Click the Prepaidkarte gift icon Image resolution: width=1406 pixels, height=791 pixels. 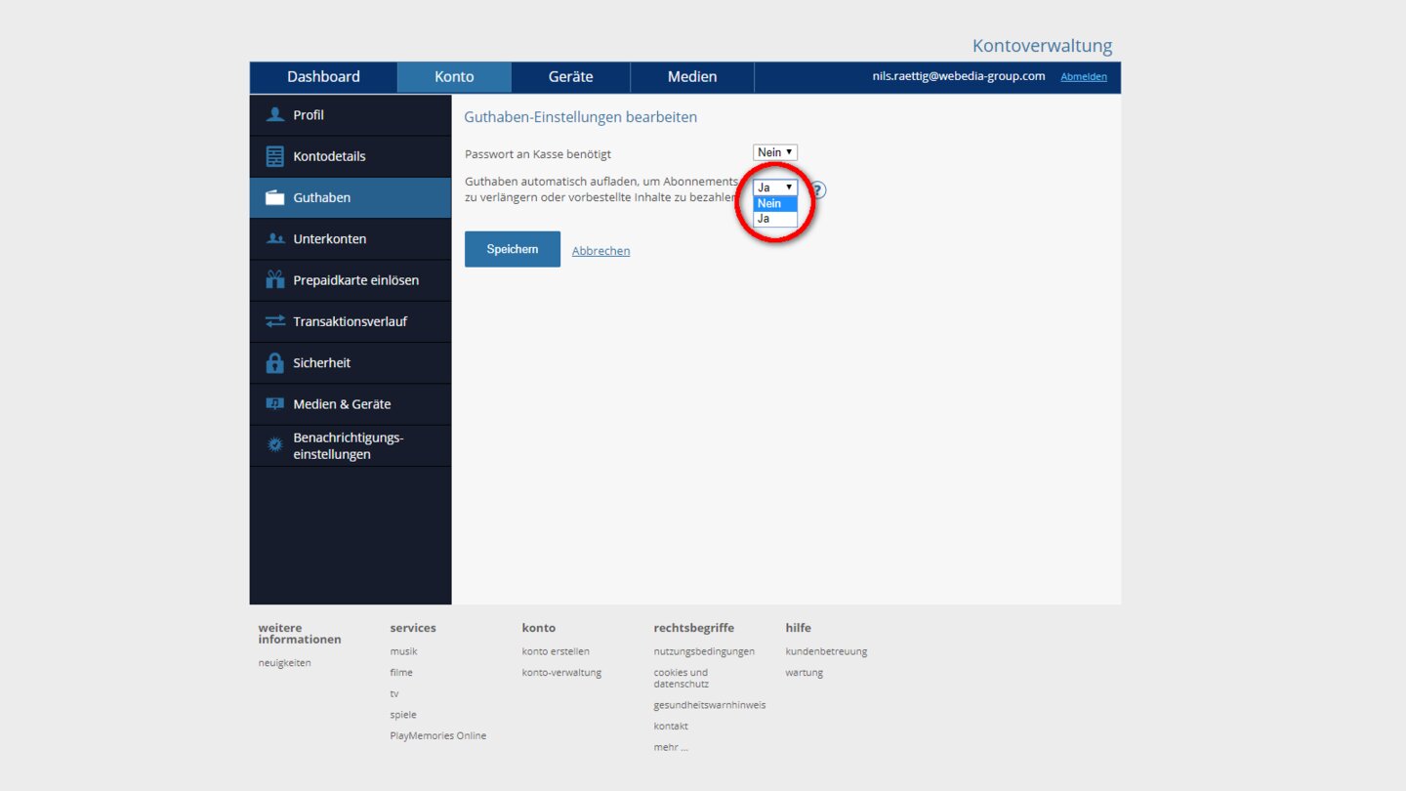click(x=275, y=279)
